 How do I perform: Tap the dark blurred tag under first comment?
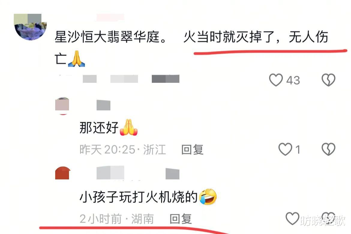tap(165, 79)
